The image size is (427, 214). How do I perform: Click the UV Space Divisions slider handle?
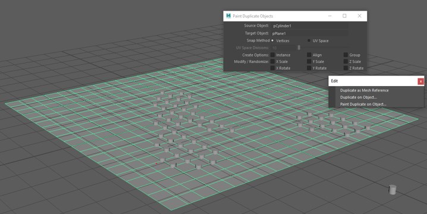tap(299, 48)
